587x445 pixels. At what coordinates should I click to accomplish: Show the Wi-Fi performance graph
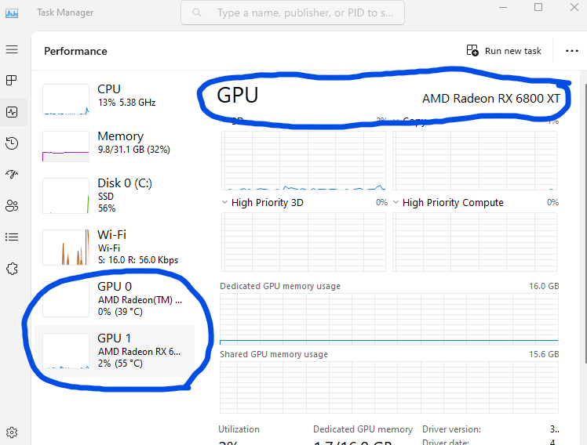[x=118, y=247]
